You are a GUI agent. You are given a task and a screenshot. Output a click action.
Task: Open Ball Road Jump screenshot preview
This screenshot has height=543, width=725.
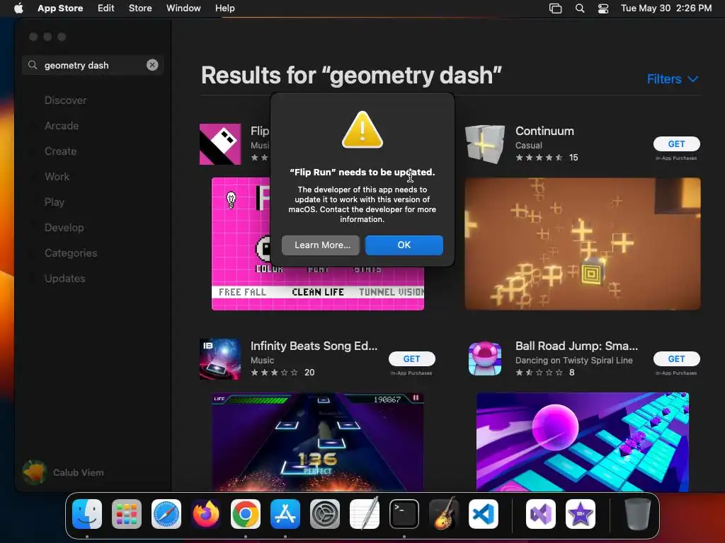(583, 442)
